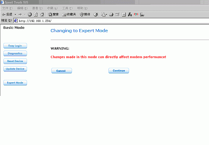This screenshot has width=209, height=145.
Task: Click the 'Basic Mode' sidebar heading
Action: click(14, 28)
